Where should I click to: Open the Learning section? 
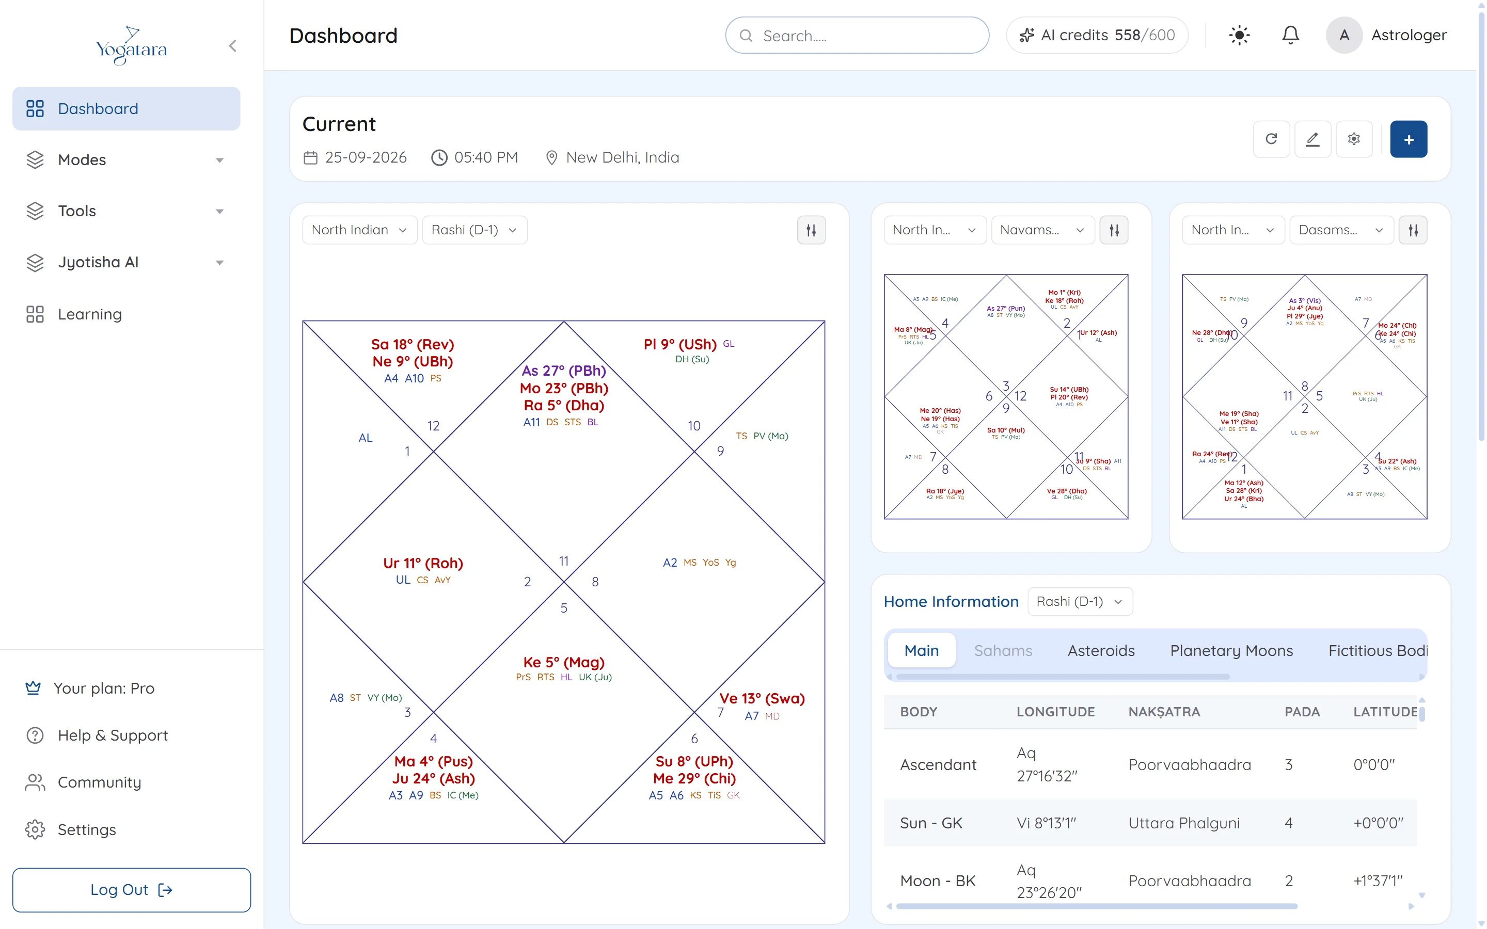coord(126,314)
